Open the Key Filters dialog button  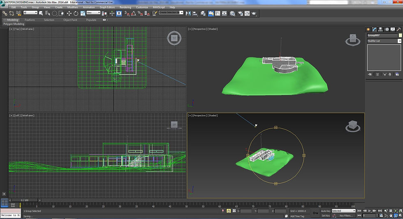[x=346, y=216]
